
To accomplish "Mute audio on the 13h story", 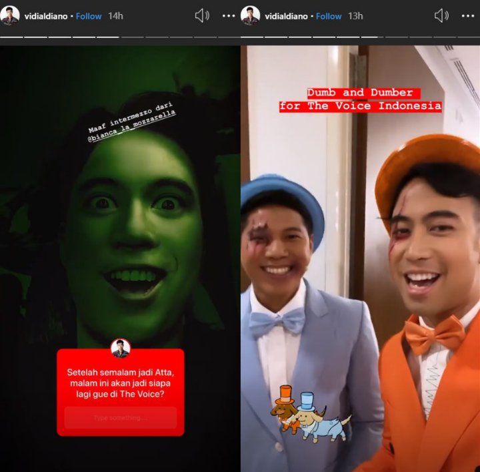I will pyautogui.click(x=441, y=15).
